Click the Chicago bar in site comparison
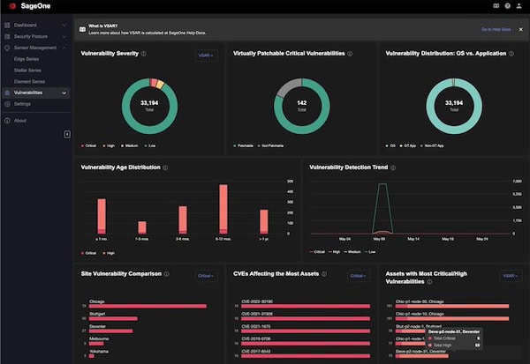 click(148, 307)
